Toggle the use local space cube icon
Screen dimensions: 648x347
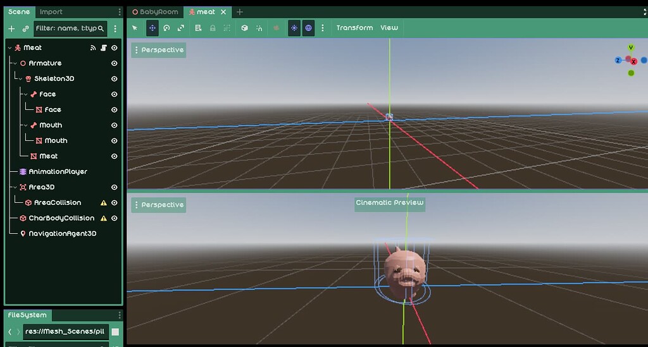[245, 28]
